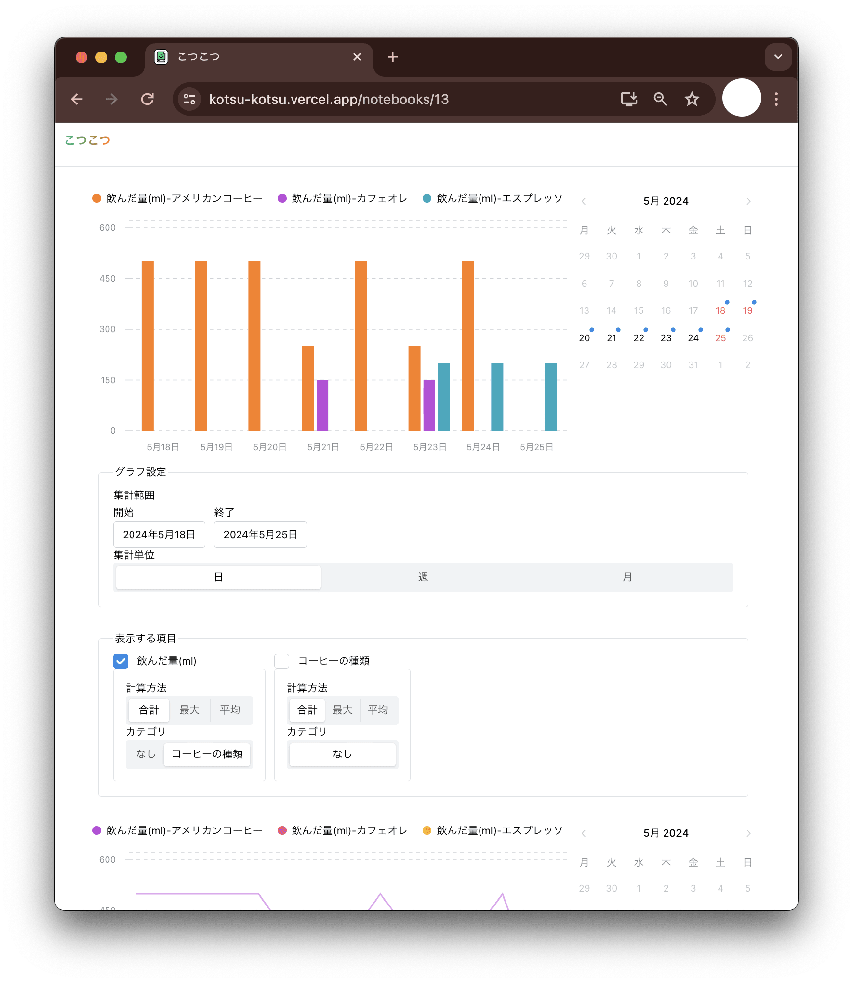Select May 21 in top calendar

(612, 338)
